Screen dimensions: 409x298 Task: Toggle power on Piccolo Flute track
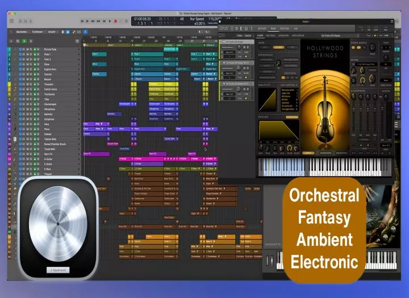tap(20, 49)
